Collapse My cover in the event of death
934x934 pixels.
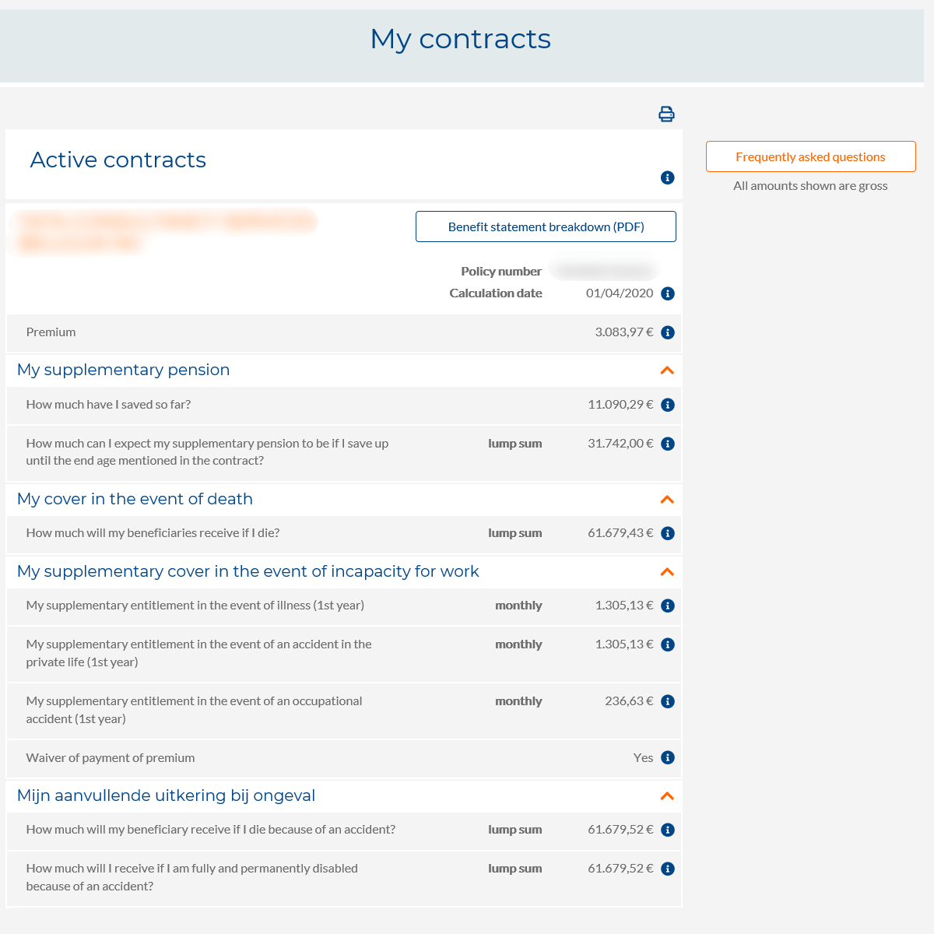[666, 500]
